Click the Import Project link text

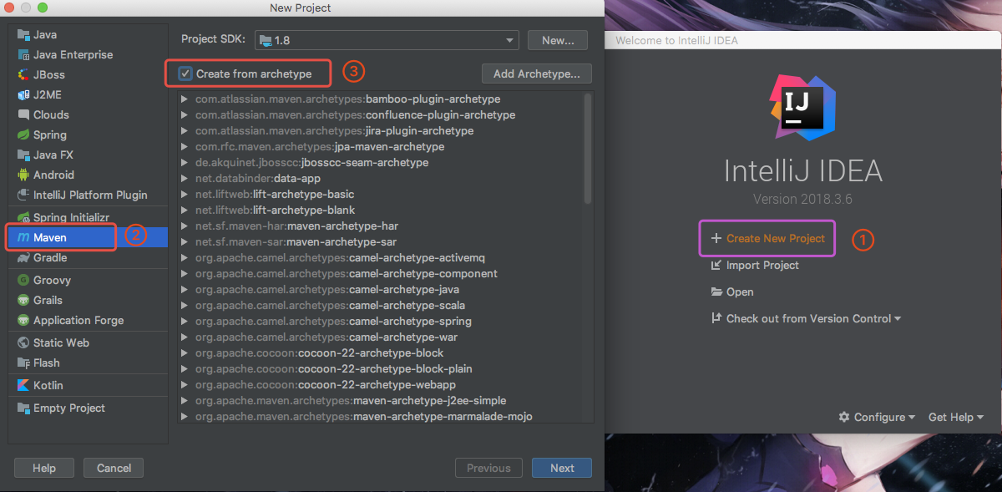click(x=762, y=266)
